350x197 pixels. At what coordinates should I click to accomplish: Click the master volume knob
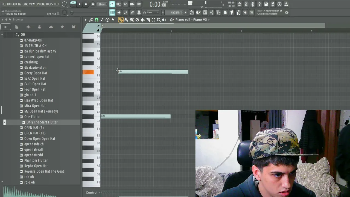65,4
